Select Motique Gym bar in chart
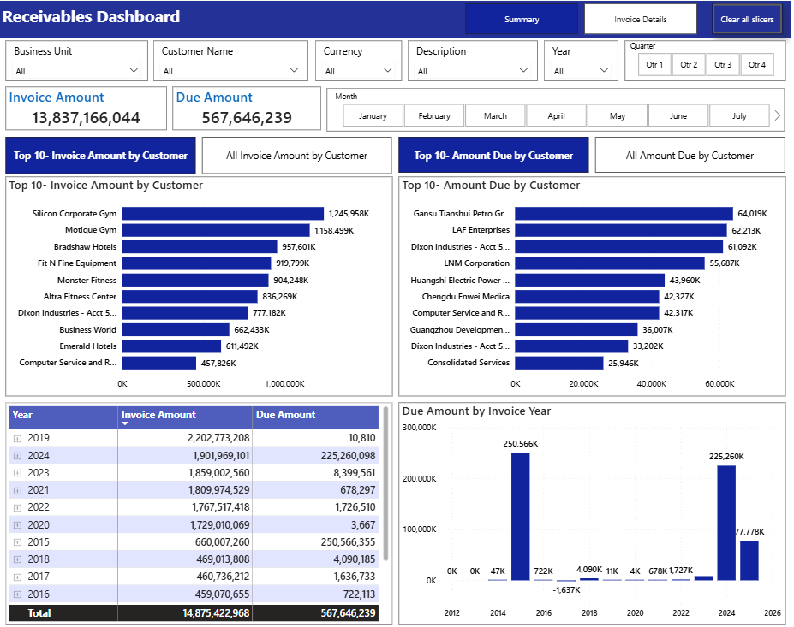This screenshot has height=627, width=794. point(215,230)
